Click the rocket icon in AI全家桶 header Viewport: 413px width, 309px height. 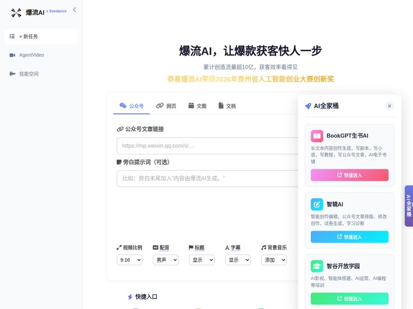coord(308,106)
